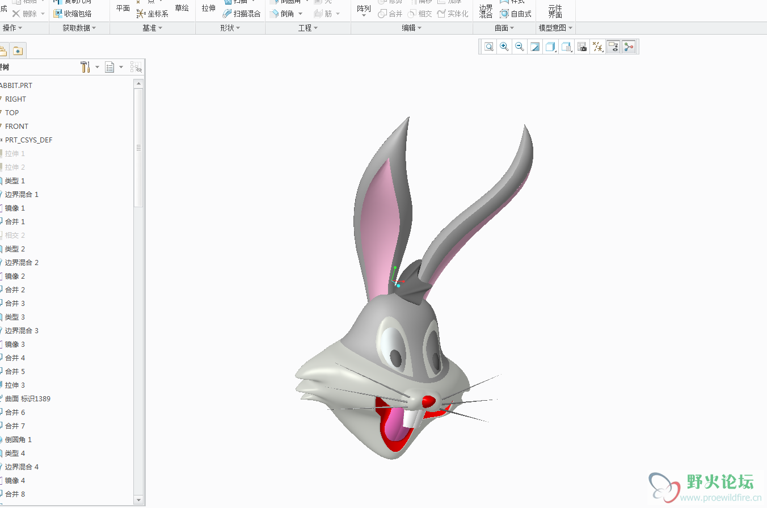Select 曲面 标识1389 in tree
Screen dimensions: 767x508
[x=27, y=398]
